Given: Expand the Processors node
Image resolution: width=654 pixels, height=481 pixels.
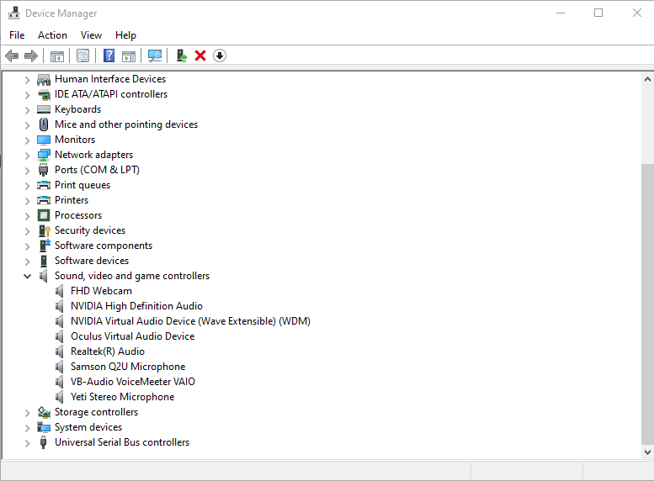Looking at the screenshot, I should (x=27, y=215).
